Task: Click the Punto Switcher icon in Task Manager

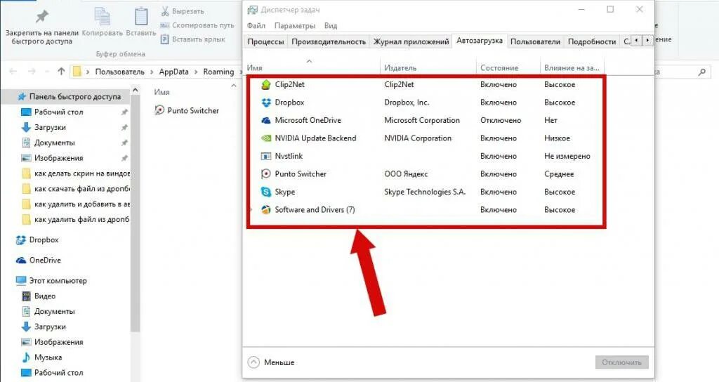Action: (266, 174)
